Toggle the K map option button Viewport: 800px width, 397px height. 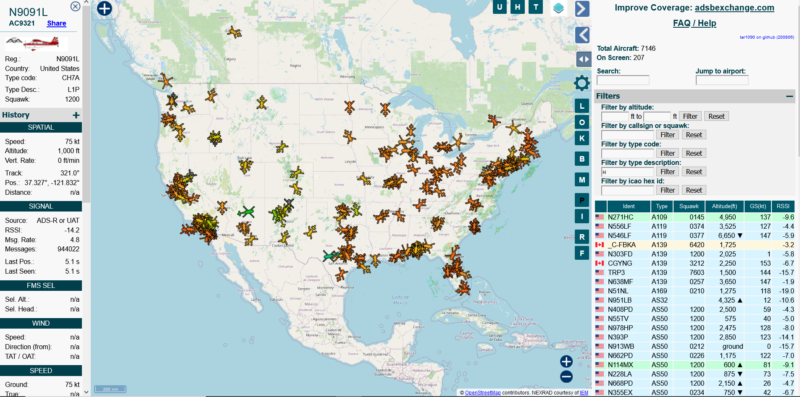tap(582, 138)
